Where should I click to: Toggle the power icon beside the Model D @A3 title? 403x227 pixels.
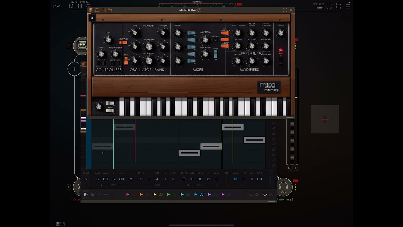[199, 10]
